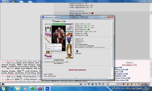Click the money bag icon in bottom toolbar
The height and width of the screenshot is (91, 152).
[128, 84]
